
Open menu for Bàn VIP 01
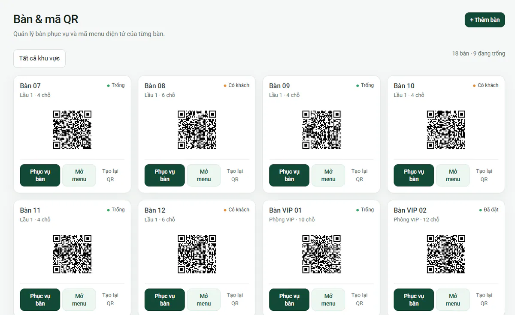tap(328, 300)
